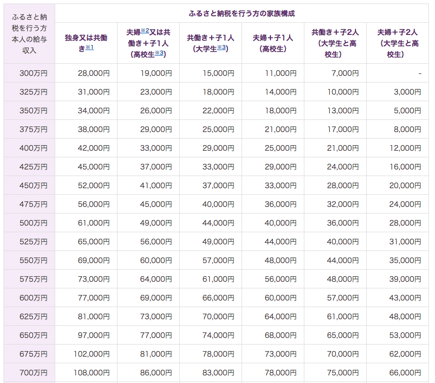Select the 夫婦+子1人(高校生) column header

pyautogui.click(x=273, y=43)
